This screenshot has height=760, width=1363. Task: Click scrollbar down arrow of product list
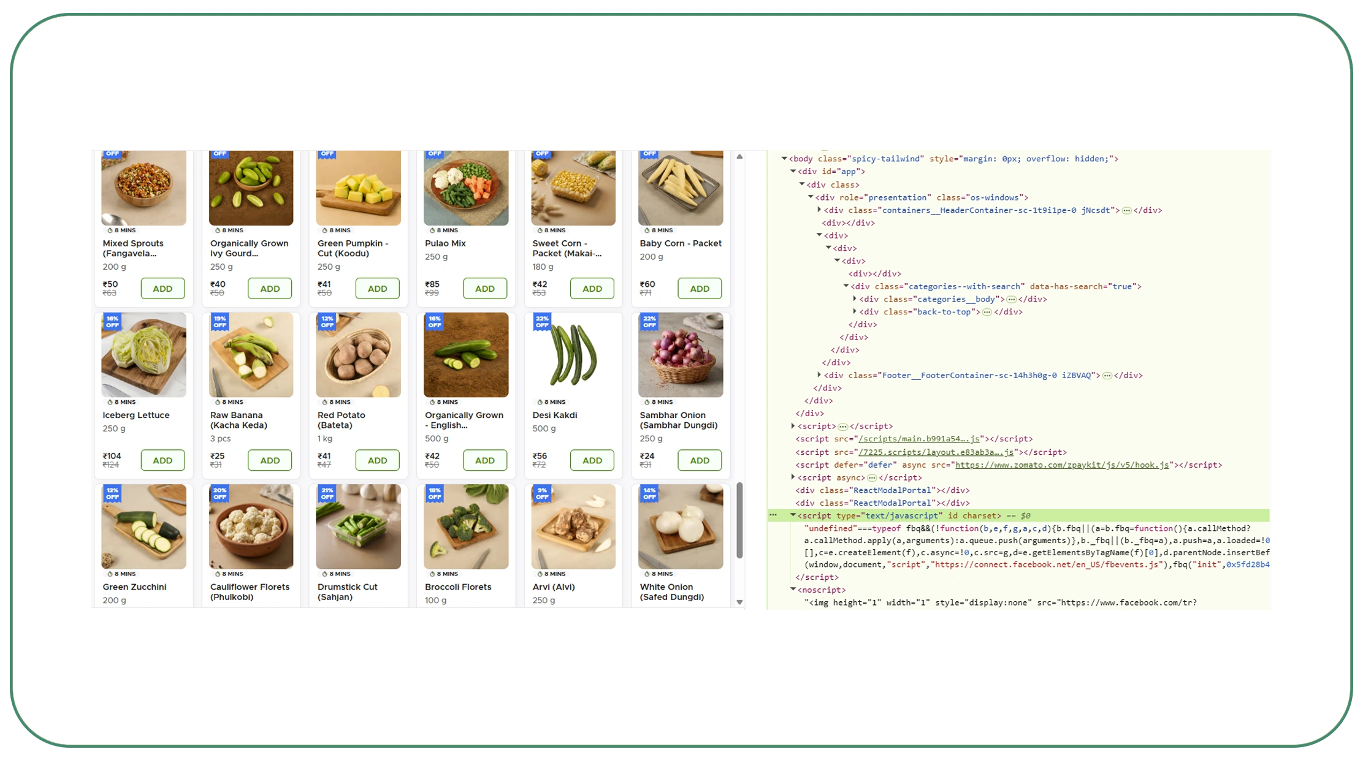point(739,602)
